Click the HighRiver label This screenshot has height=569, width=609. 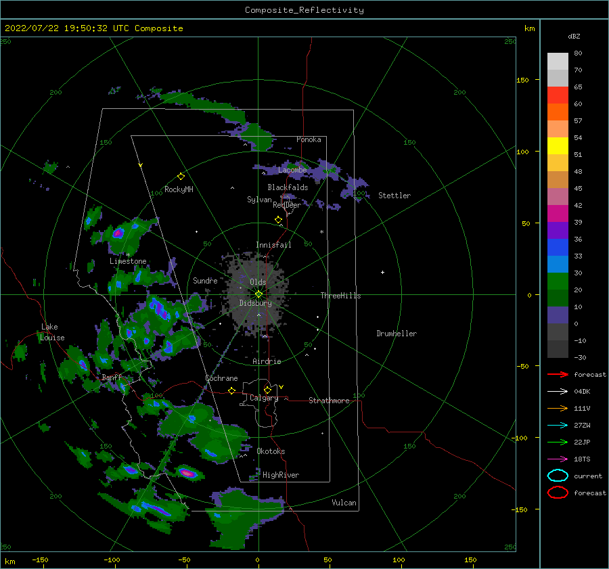tap(281, 475)
